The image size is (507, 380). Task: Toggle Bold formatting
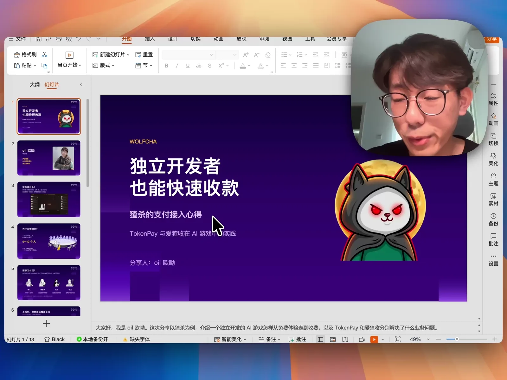(166, 66)
